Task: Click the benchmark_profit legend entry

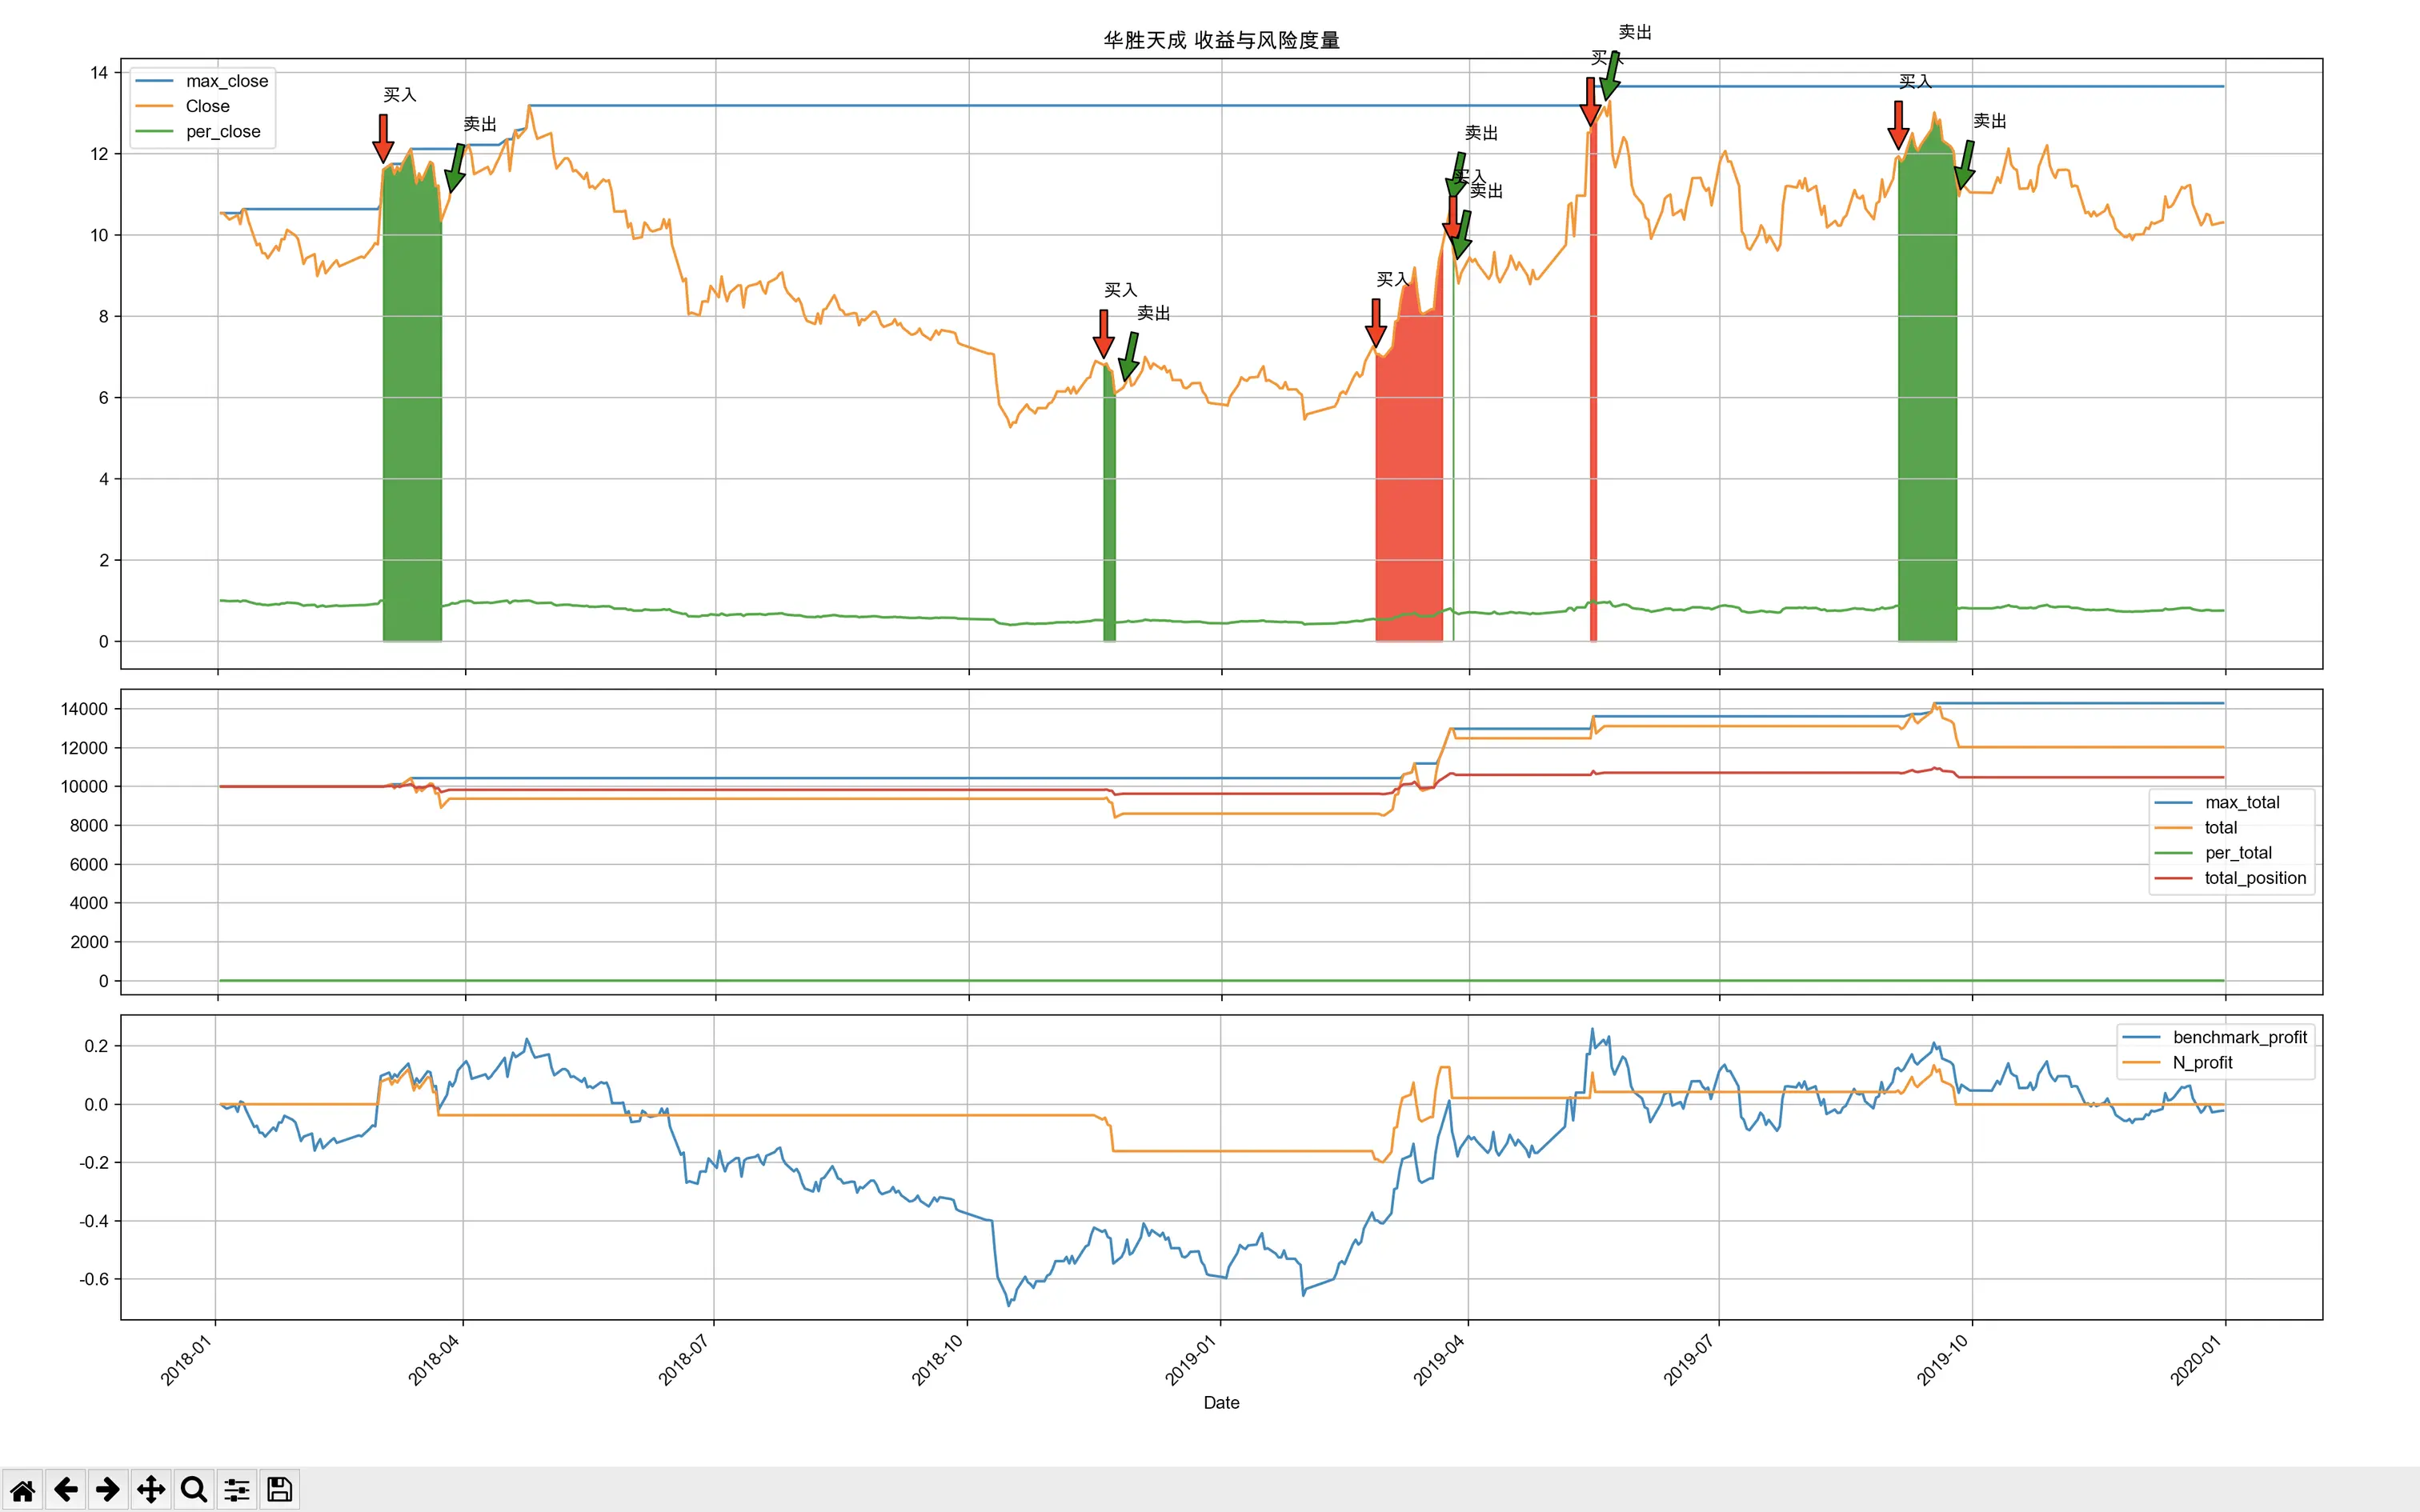Action: pos(2239,1037)
